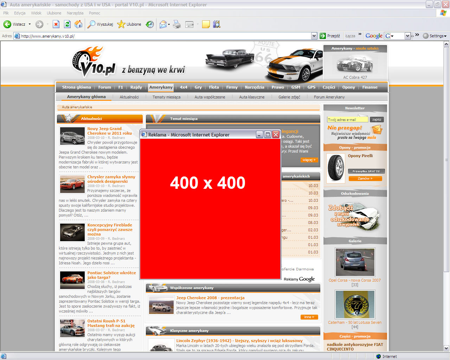This screenshot has height=360, width=450.
Task: Click the Twój adres e-mail input field
Action: click(347, 120)
